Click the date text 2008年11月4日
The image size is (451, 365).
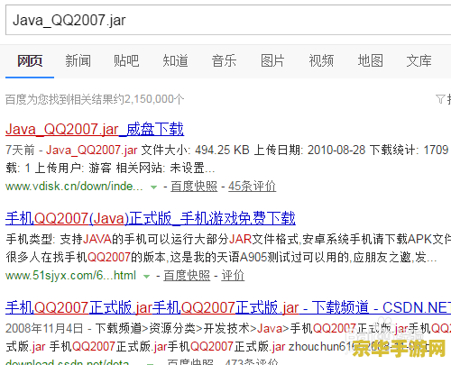(44, 328)
